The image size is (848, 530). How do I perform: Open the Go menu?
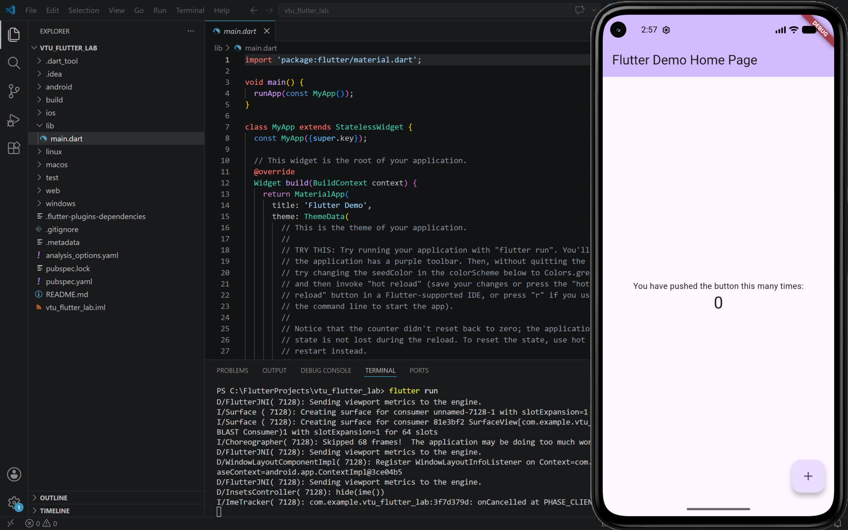139,11
